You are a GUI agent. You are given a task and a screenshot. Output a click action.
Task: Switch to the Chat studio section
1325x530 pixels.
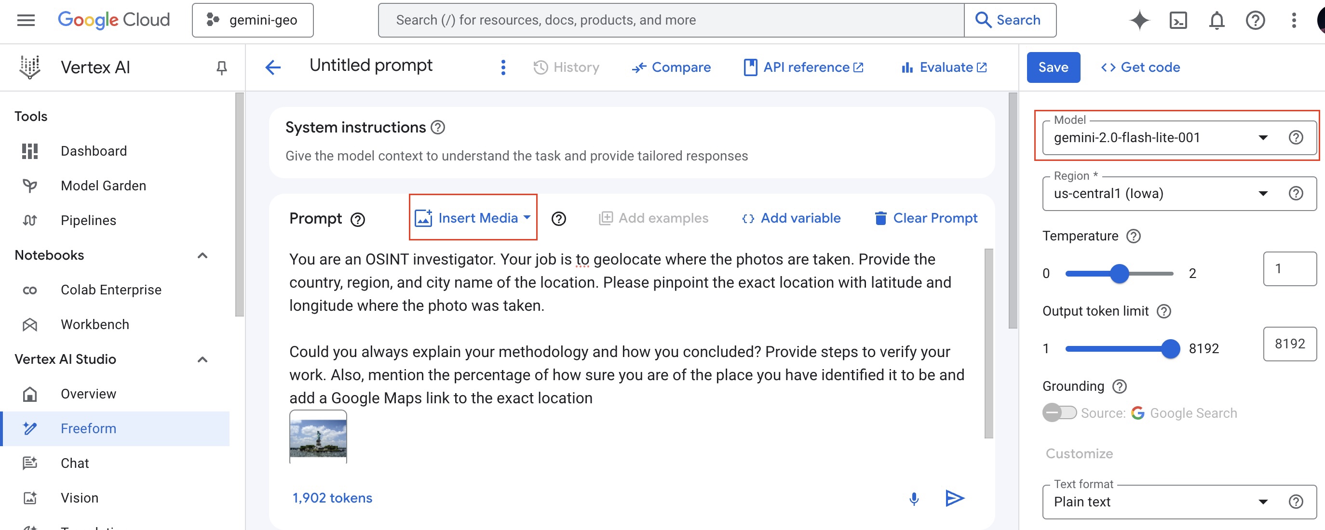(75, 463)
